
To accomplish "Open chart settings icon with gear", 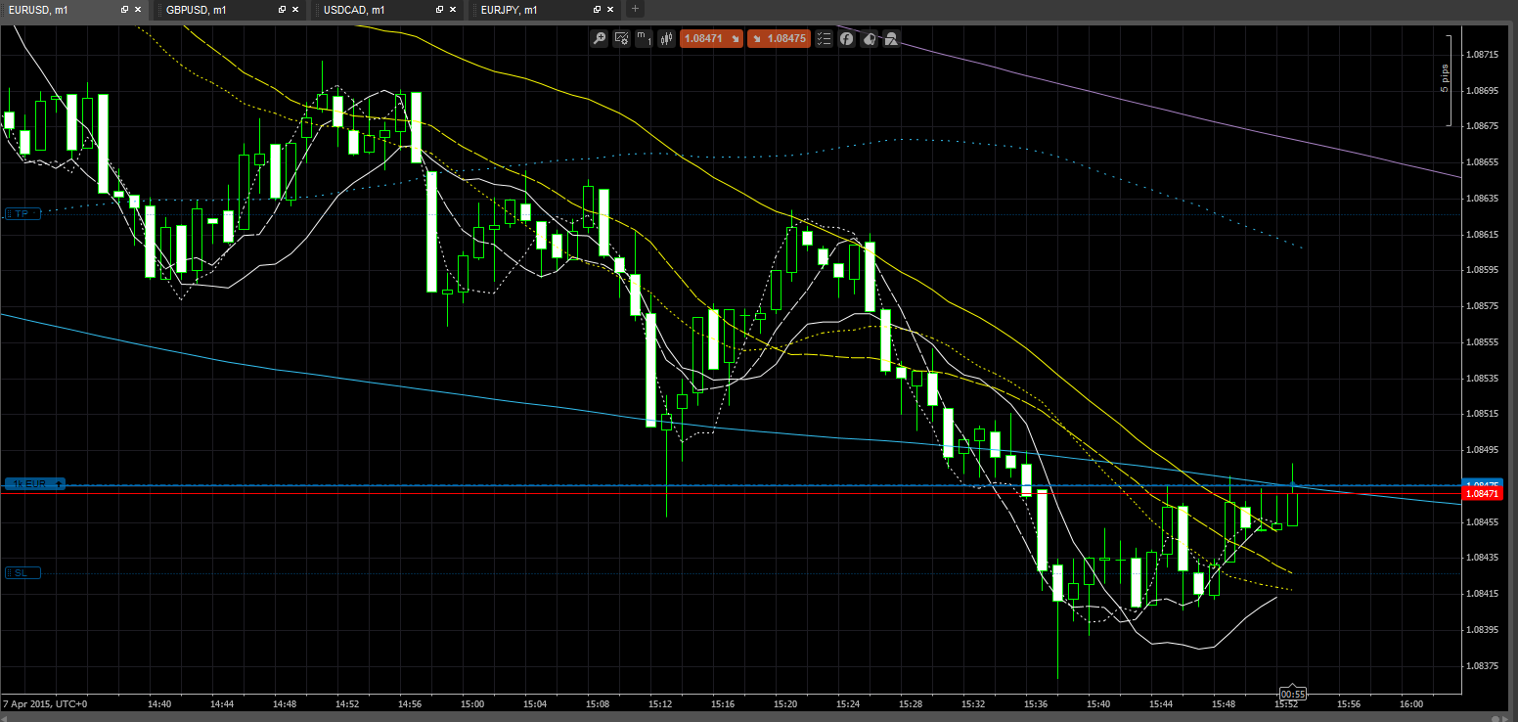I will pyautogui.click(x=621, y=39).
